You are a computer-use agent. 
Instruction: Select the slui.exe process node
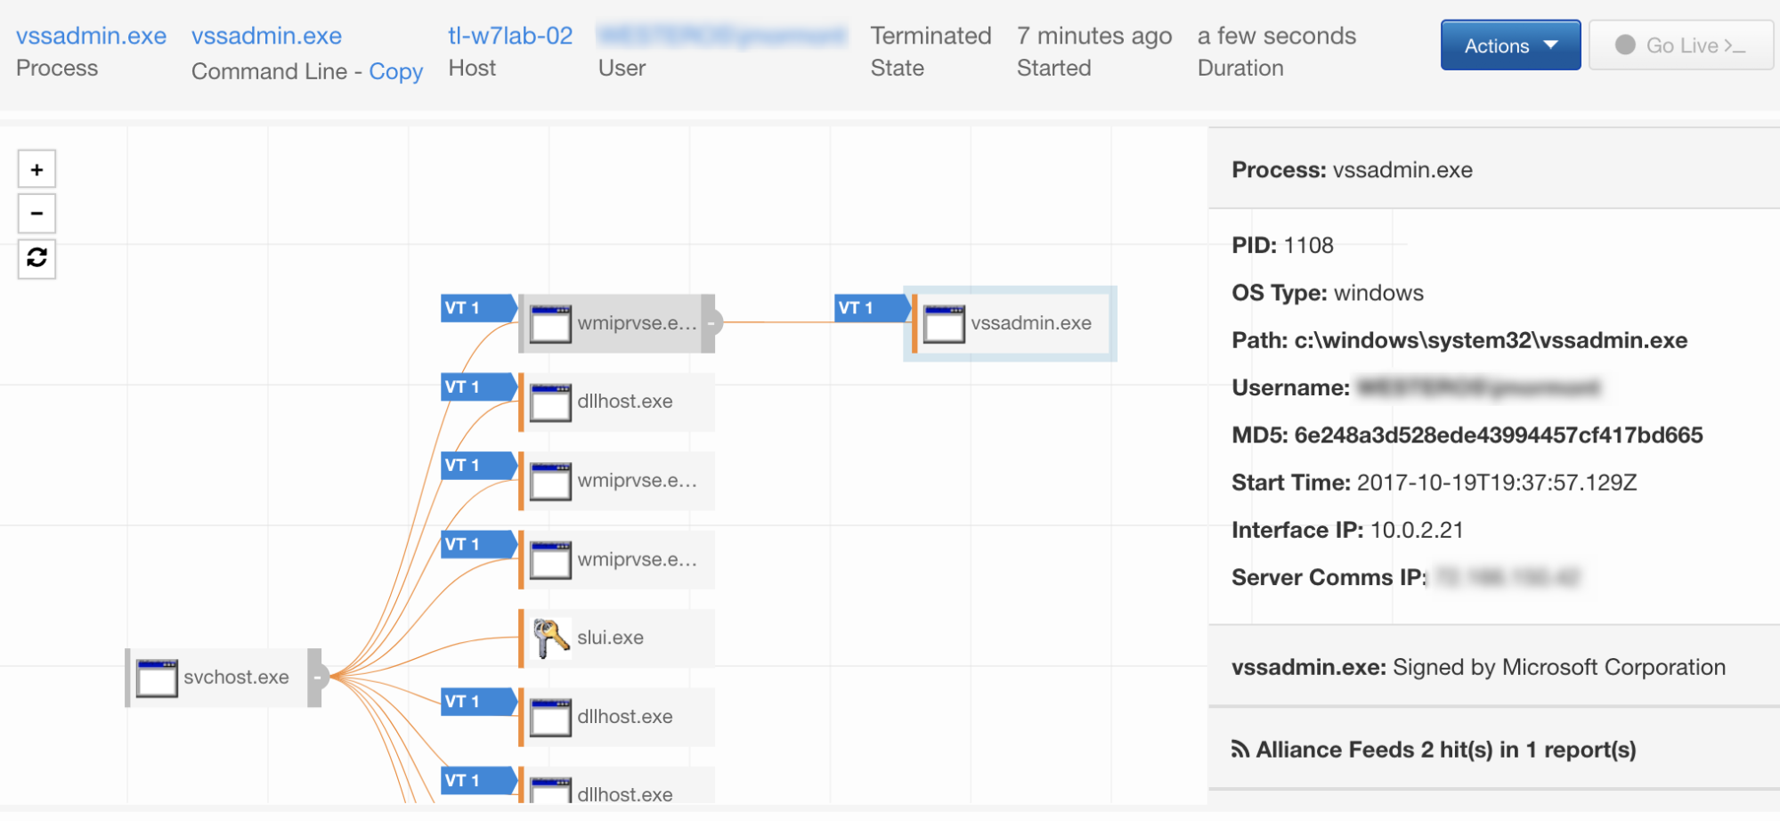(x=611, y=638)
